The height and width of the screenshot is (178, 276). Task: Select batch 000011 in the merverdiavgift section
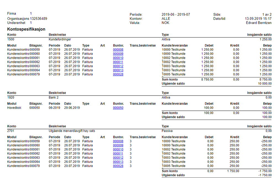point(118,153)
